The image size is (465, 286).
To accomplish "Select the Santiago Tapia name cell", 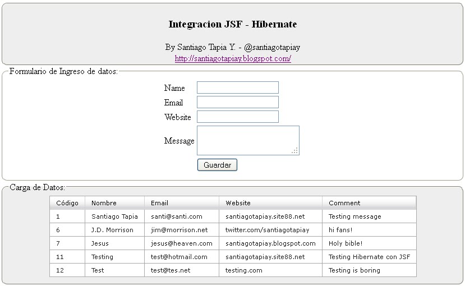I will click(x=115, y=216).
